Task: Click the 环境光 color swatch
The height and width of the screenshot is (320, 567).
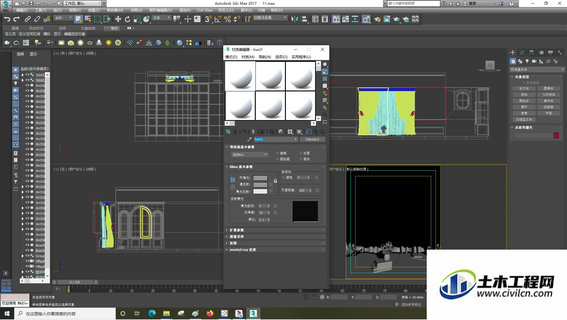Action: click(260, 178)
